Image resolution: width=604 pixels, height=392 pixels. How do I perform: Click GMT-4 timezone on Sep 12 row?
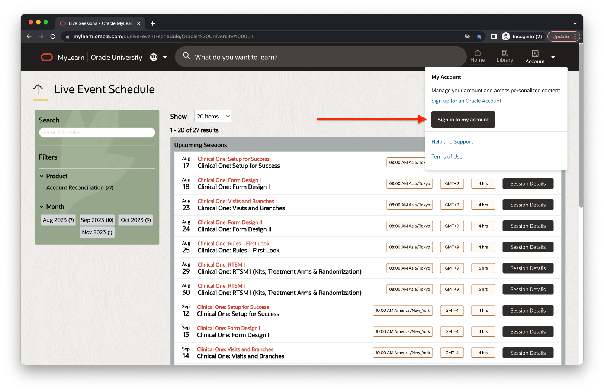(x=452, y=311)
